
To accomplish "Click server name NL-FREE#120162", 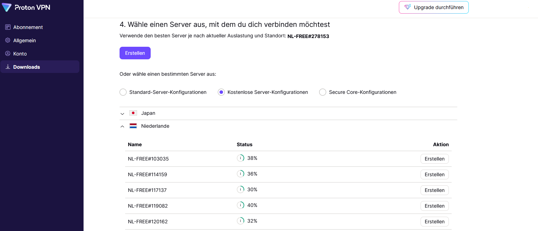I will point(148,222).
